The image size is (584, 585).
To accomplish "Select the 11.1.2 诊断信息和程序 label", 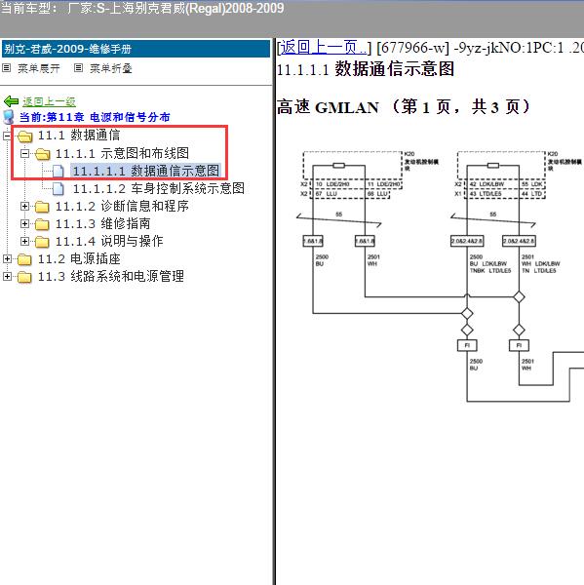I will pyautogui.click(x=122, y=206).
